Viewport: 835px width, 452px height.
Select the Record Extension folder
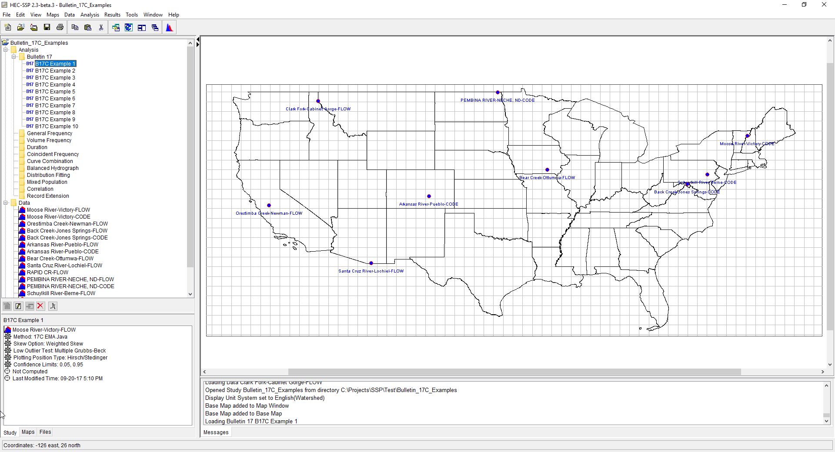point(48,196)
